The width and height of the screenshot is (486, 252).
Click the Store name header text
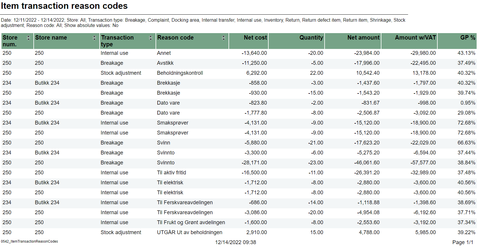pyautogui.click(x=51, y=38)
